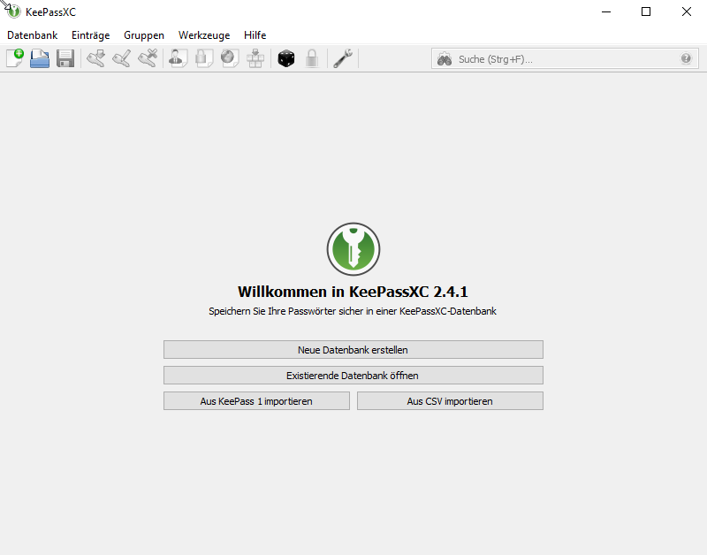Click the perform Auto-Type icon
Image resolution: width=707 pixels, height=555 pixels.
(x=255, y=58)
